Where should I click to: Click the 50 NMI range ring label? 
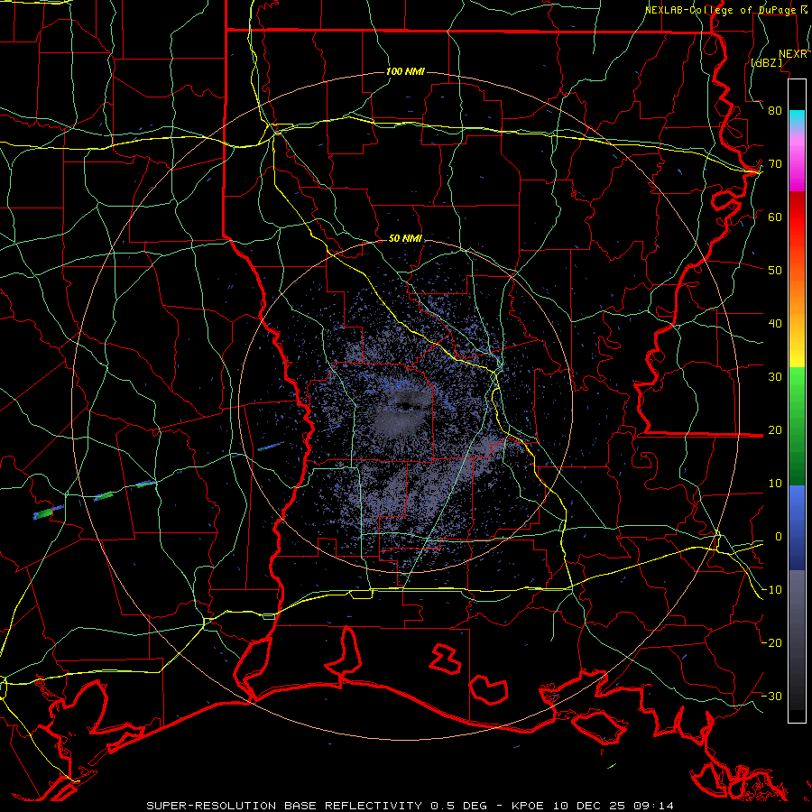point(405,239)
